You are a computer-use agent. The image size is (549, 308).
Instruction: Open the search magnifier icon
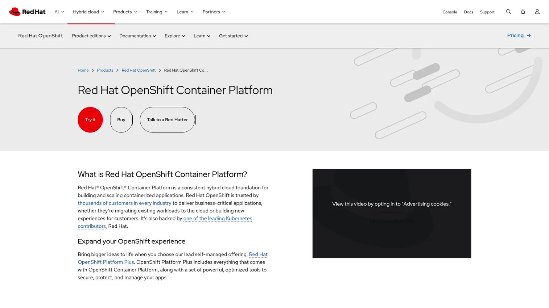508,12
